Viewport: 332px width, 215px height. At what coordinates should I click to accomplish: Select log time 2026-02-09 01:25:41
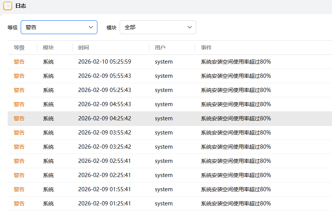[105, 204]
